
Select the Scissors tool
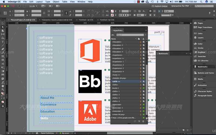point(3,64)
